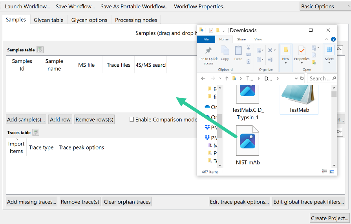The image size is (351, 224).
Task: Open the Samples table options icon
Action: point(40,50)
